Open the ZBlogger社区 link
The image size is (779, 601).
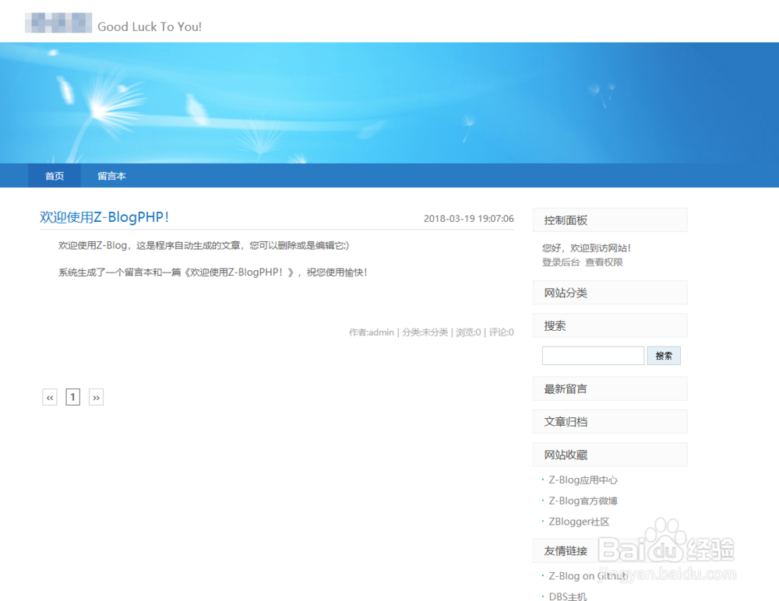(x=579, y=522)
